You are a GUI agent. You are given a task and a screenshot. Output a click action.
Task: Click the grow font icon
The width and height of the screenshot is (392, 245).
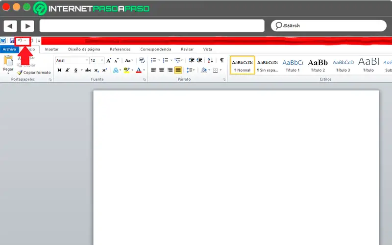(x=108, y=60)
